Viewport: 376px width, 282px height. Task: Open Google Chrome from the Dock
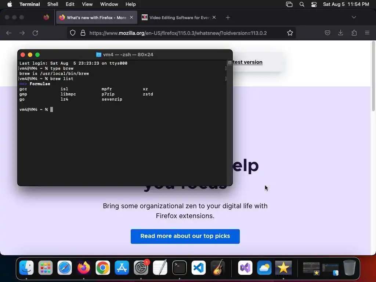point(103,268)
